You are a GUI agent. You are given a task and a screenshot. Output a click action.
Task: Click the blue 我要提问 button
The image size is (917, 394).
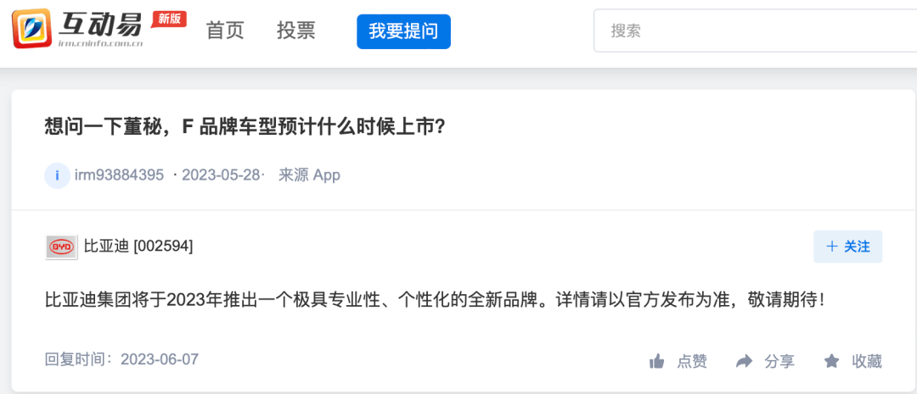click(403, 31)
